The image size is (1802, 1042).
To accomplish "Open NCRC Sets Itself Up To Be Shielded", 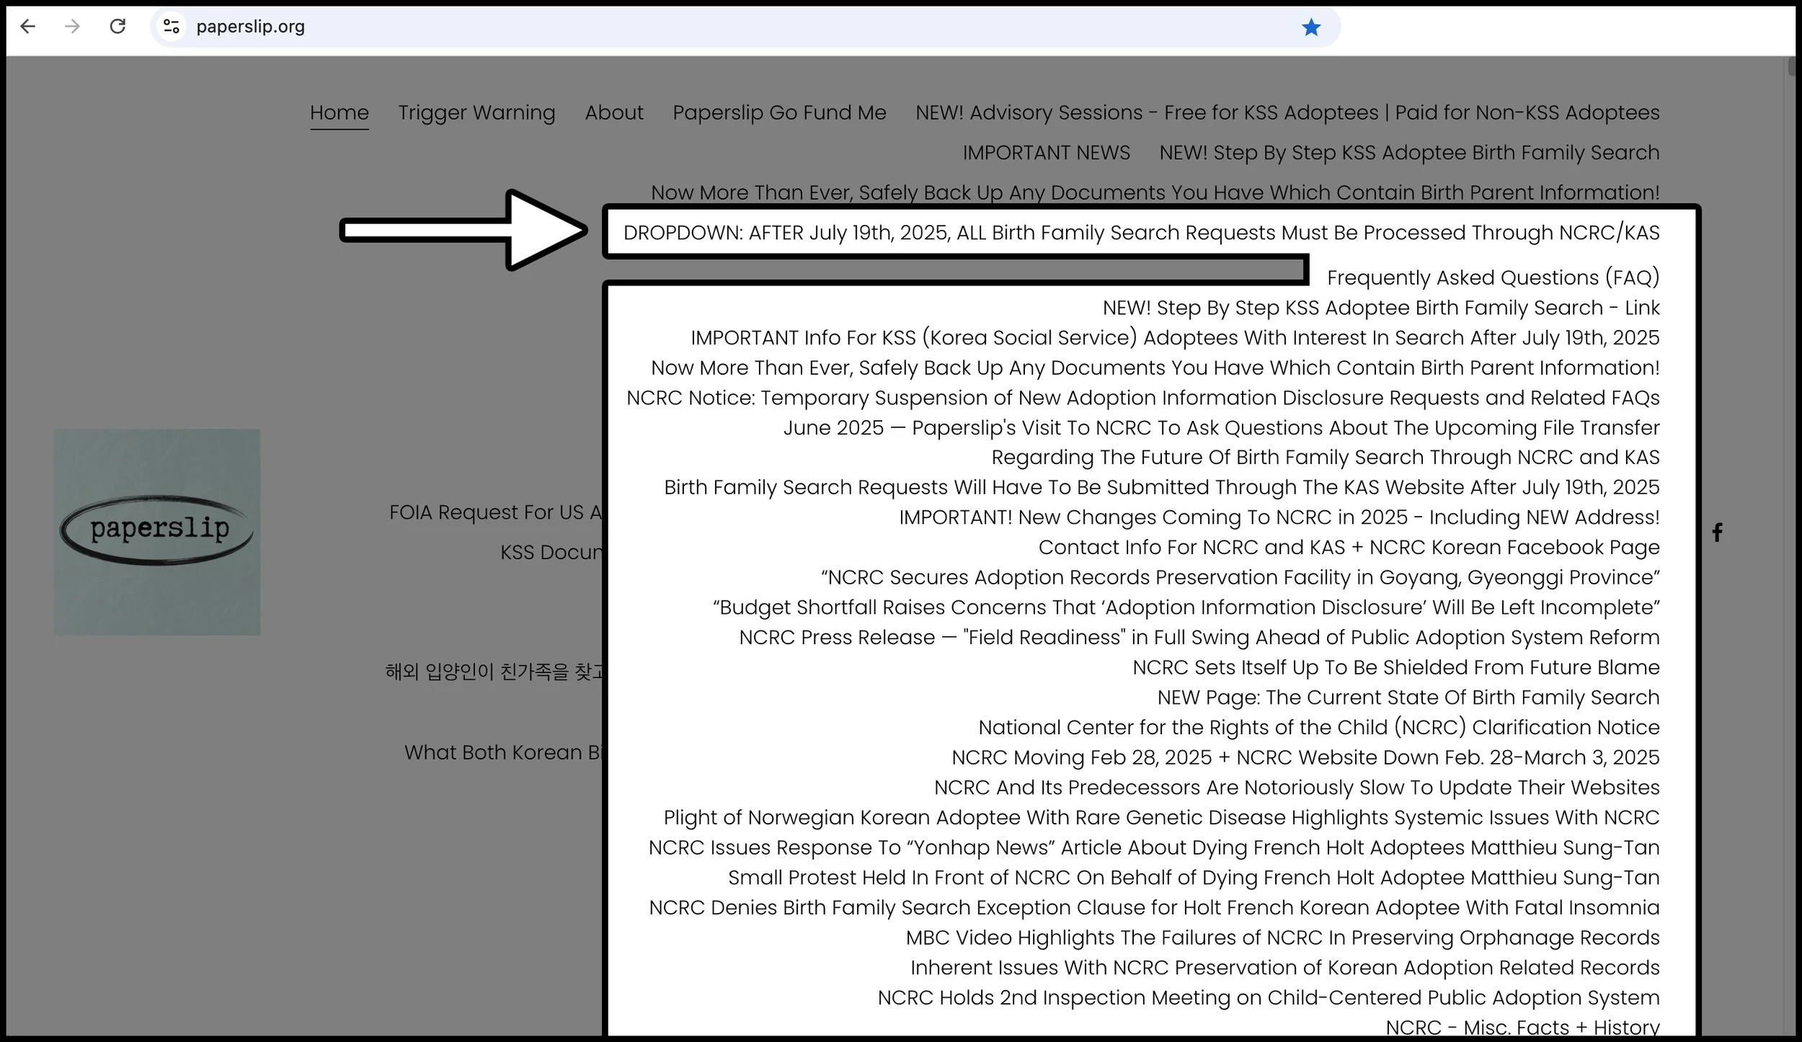I will click(1396, 668).
